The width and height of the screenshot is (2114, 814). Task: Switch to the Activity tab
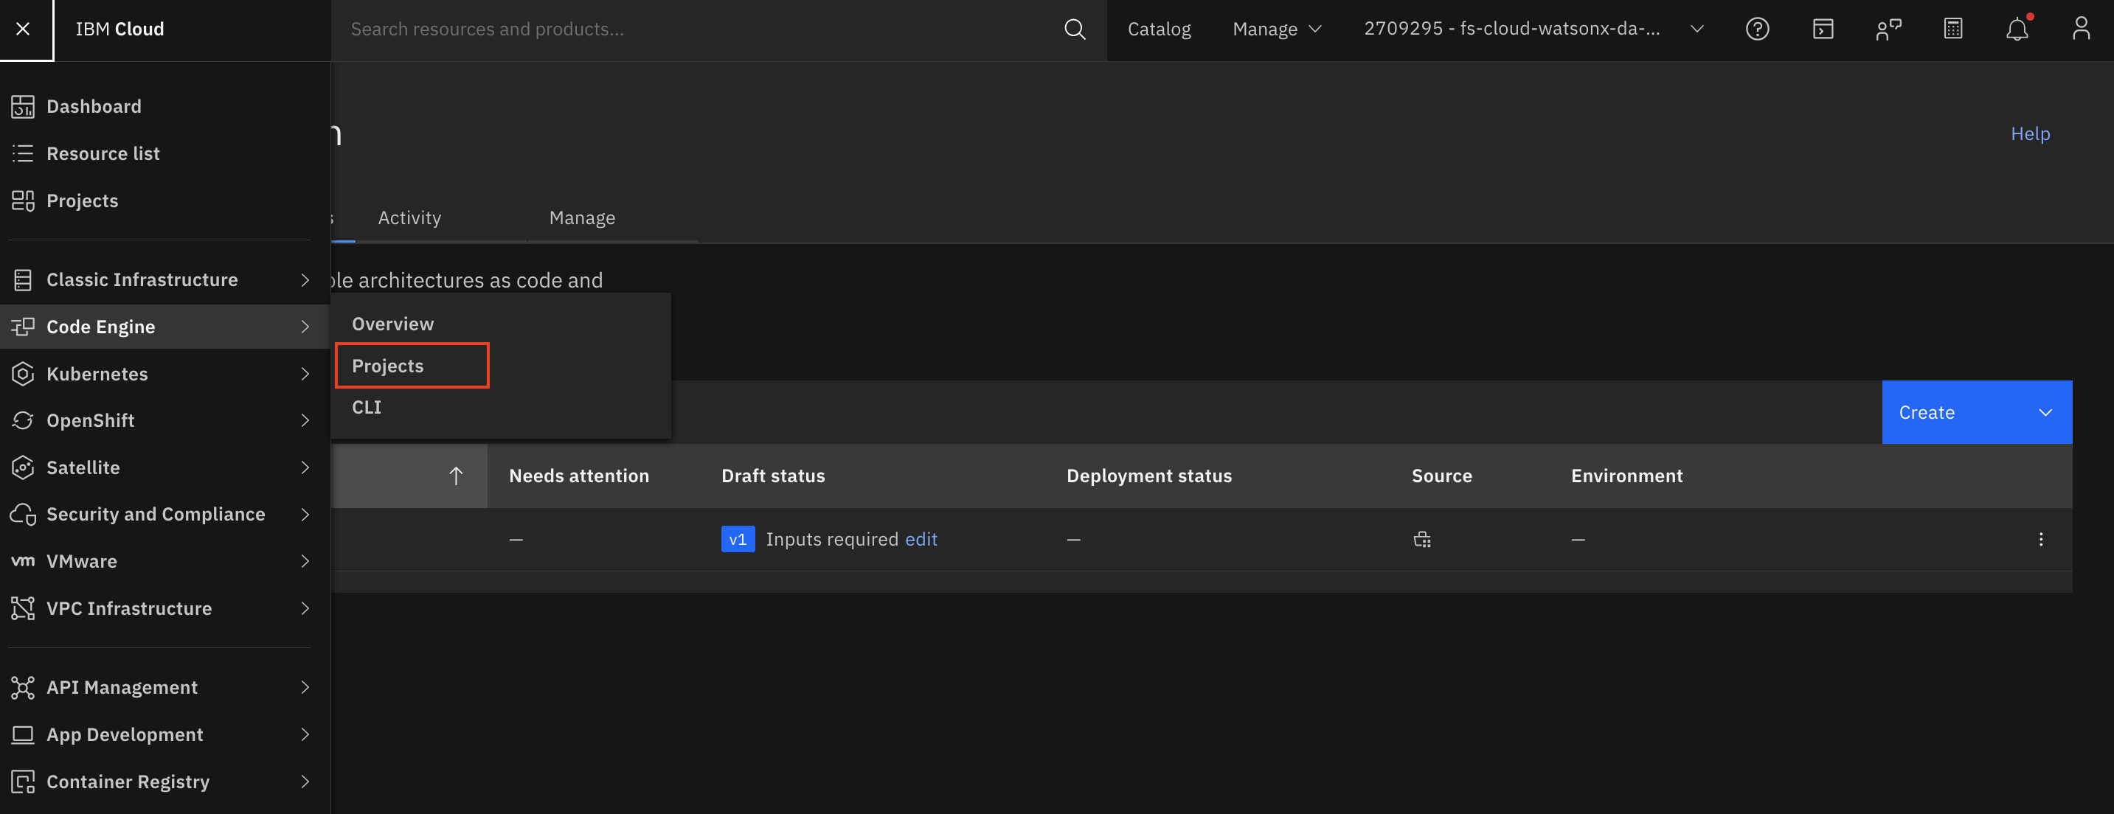tap(409, 218)
